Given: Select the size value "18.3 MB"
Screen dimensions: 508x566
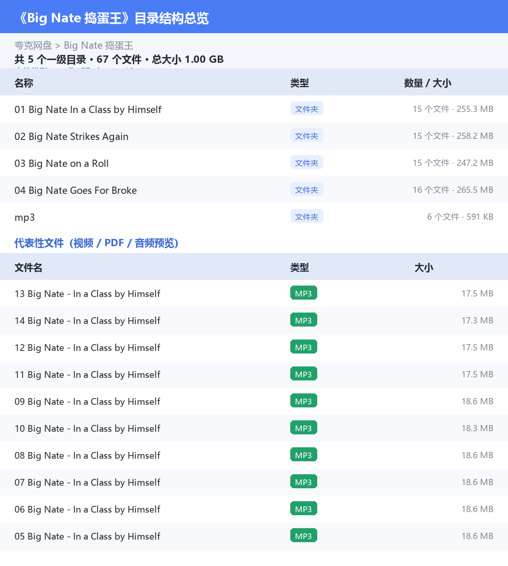Looking at the screenshot, I should pos(477,429).
